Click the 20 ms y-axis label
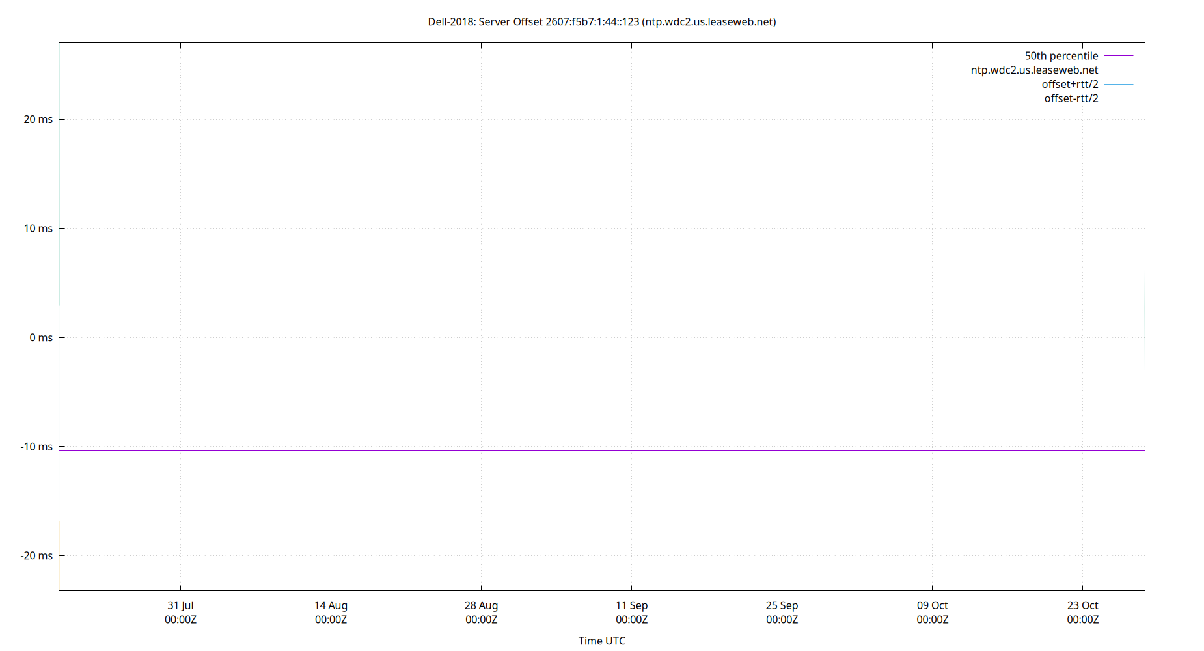1204x651 pixels. 36,119
